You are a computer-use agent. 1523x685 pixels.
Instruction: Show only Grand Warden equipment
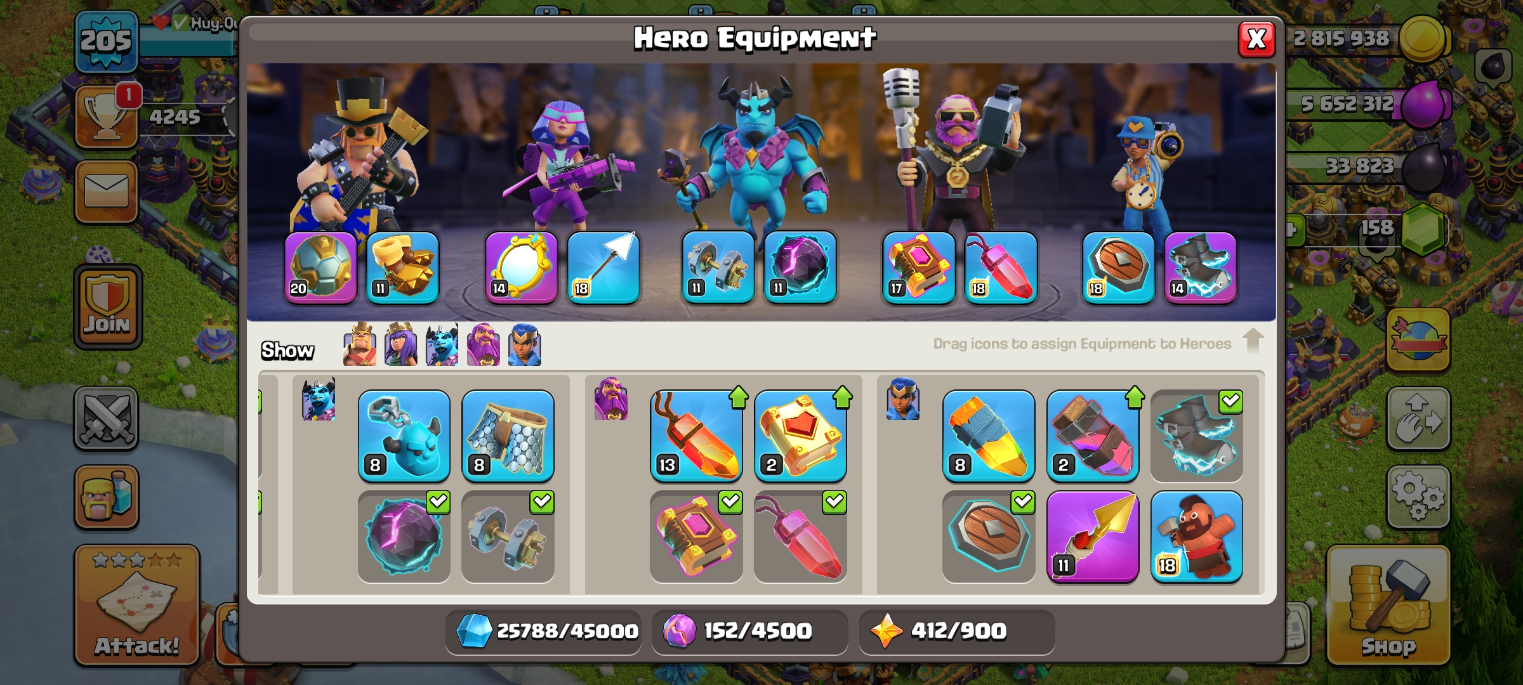point(484,344)
